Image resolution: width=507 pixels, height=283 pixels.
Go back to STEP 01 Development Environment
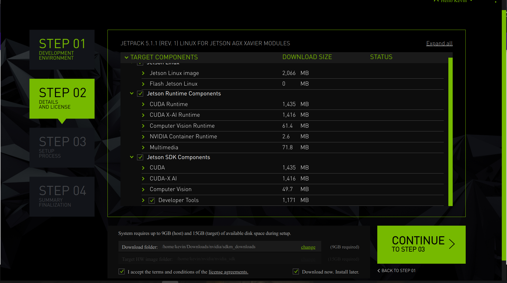pyautogui.click(x=62, y=49)
